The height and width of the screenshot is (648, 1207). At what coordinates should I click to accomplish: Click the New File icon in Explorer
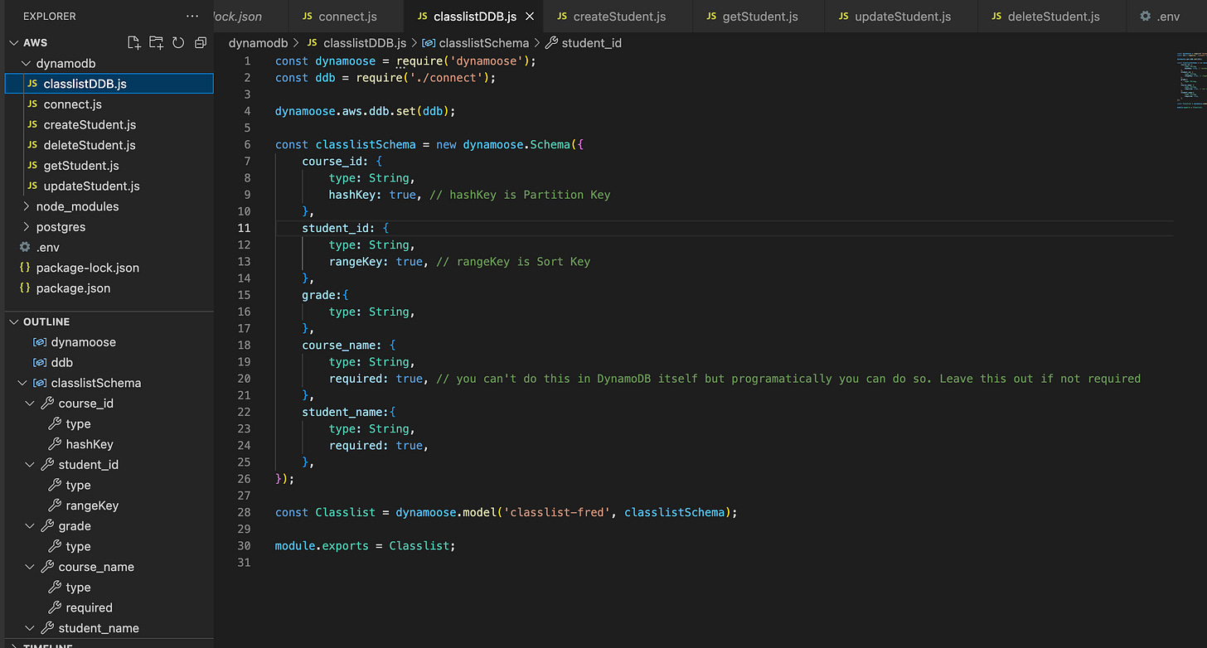(x=134, y=43)
